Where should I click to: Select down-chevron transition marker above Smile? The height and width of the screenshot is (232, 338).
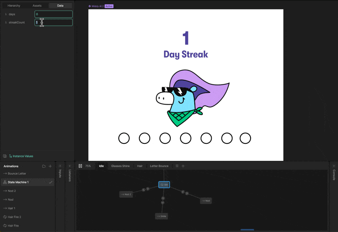point(163,202)
